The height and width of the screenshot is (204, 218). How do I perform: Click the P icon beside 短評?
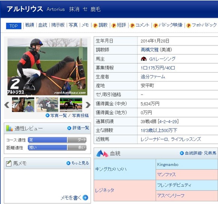(114, 26)
